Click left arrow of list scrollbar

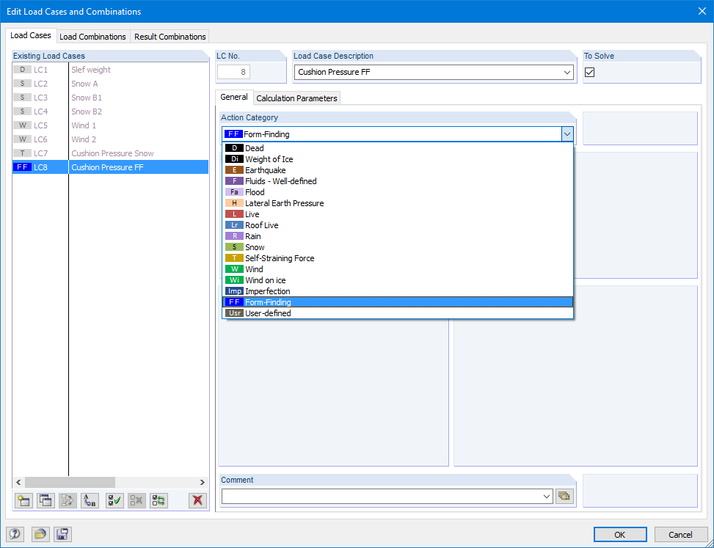click(18, 482)
